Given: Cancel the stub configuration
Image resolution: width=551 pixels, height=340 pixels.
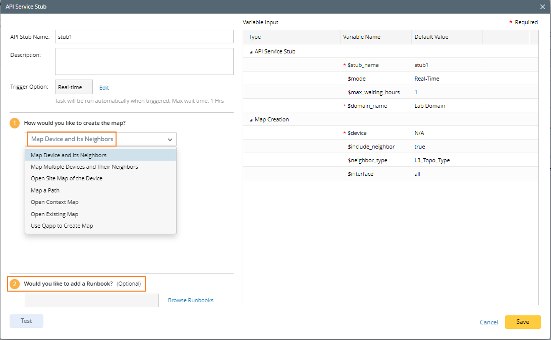Looking at the screenshot, I should click(488, 322).
